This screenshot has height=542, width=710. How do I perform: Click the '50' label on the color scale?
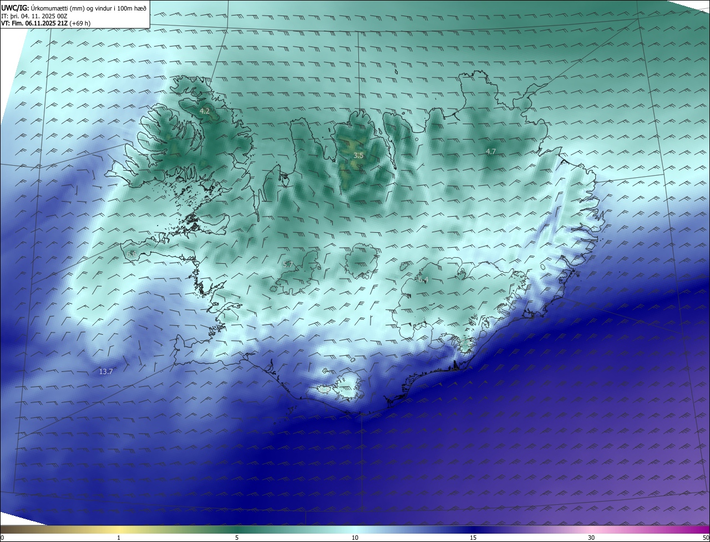click(x=706, y=538)
